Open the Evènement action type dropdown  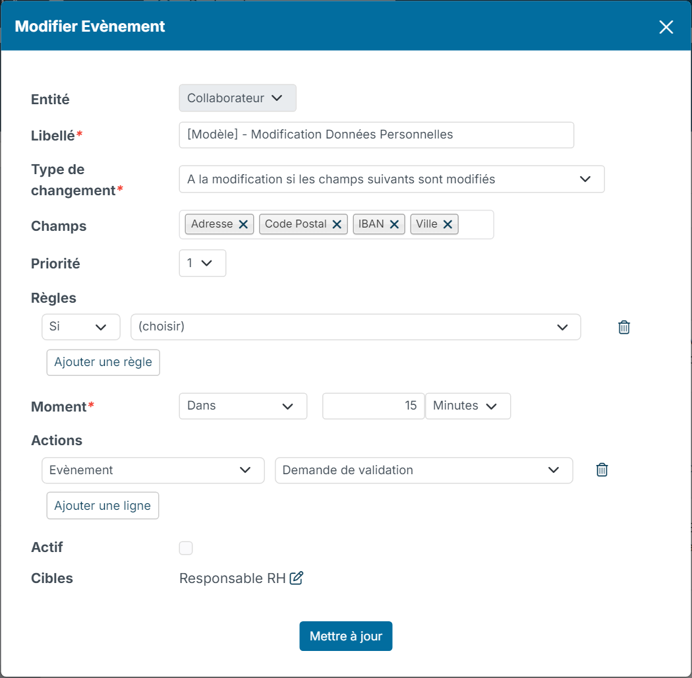pos(153,470)
